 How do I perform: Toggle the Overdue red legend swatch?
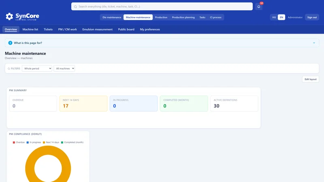[14, 142]
